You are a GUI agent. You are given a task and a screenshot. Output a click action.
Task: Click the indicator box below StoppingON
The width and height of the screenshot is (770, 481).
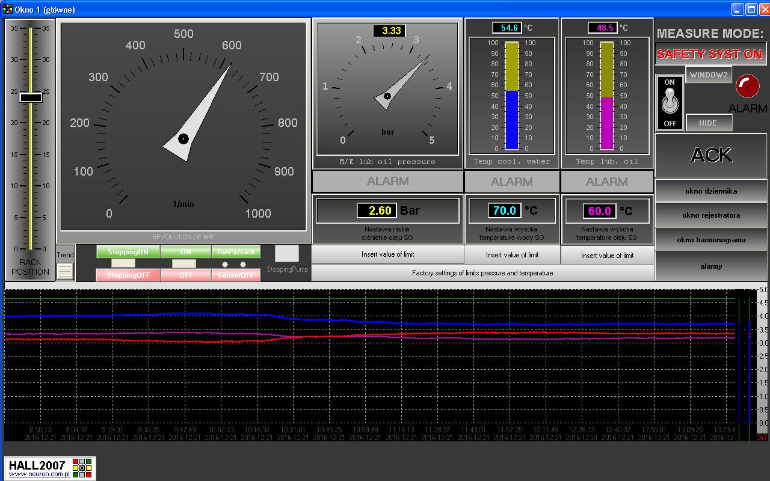click(123, 263)
